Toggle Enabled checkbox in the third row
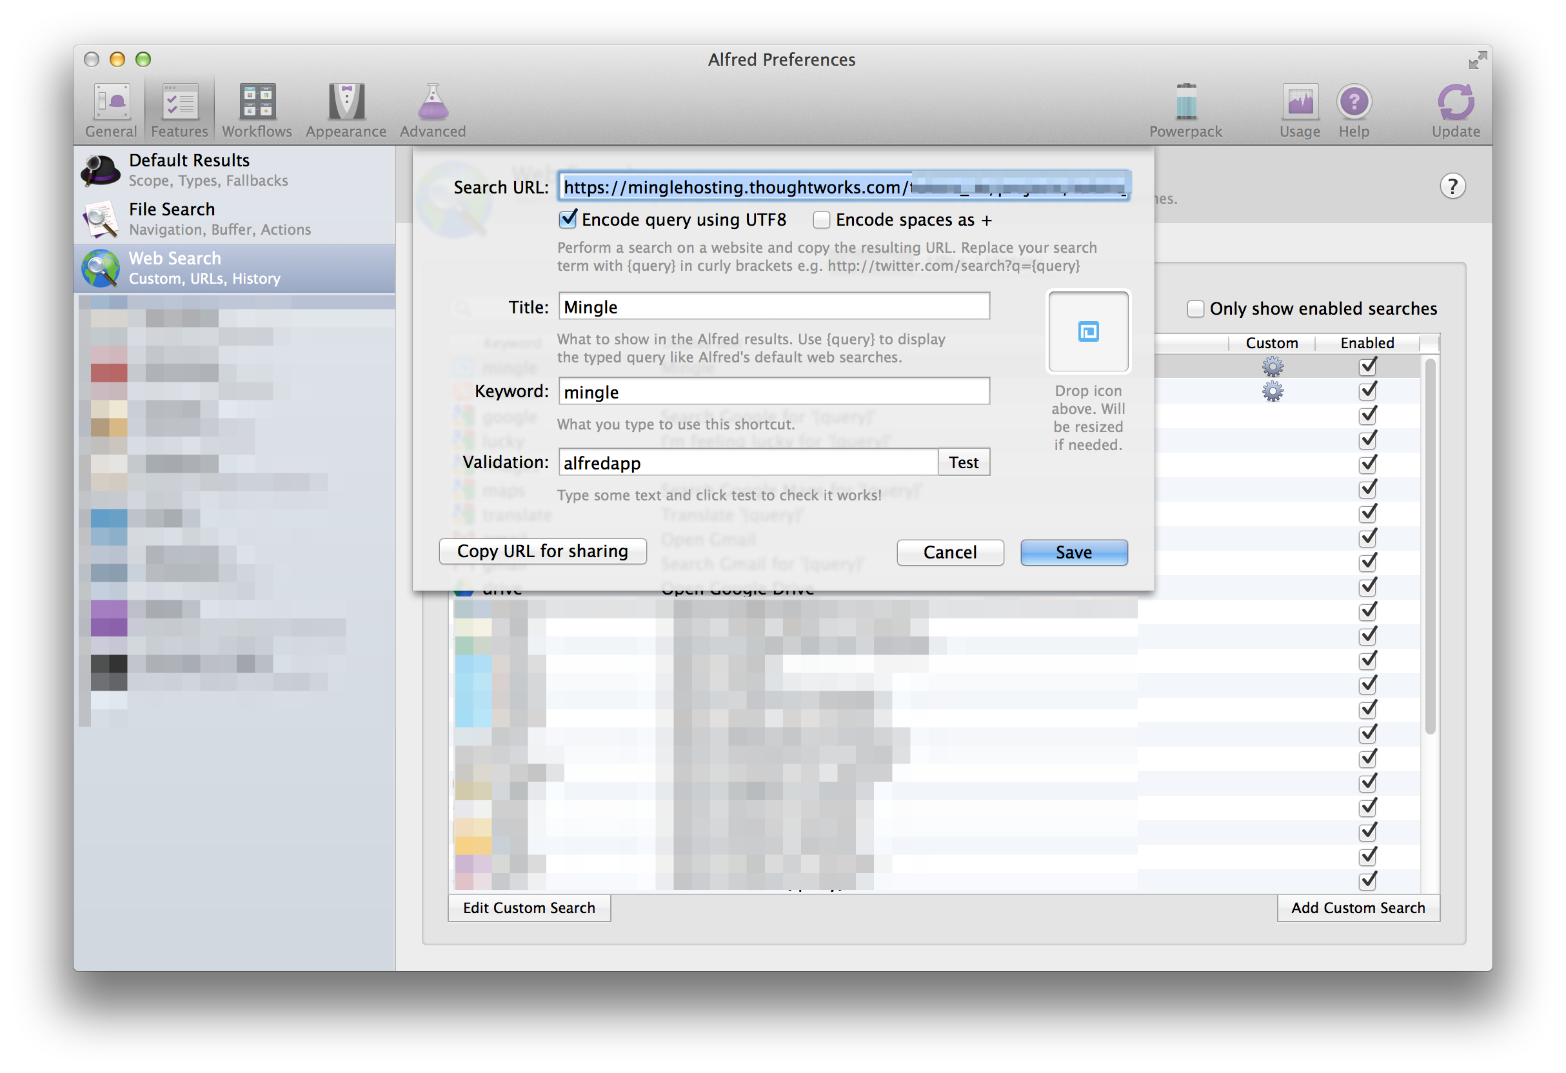Image resolution: width=1566 pixels, height=1073 pixels. click(x=1367, y=415)
